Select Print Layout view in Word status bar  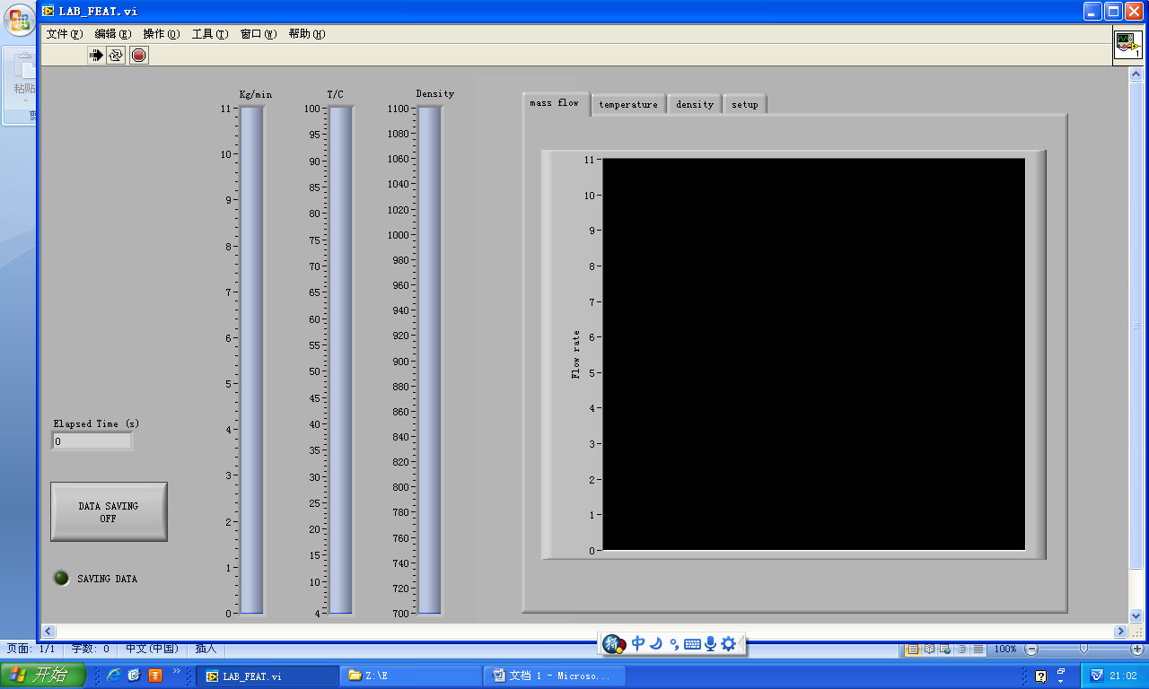click(x=913, y=649)
